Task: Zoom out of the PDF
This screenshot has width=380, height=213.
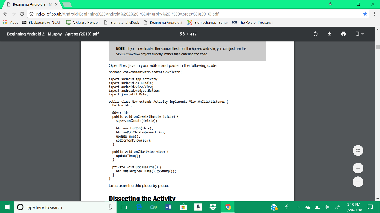Action: [x=358, y=182]
